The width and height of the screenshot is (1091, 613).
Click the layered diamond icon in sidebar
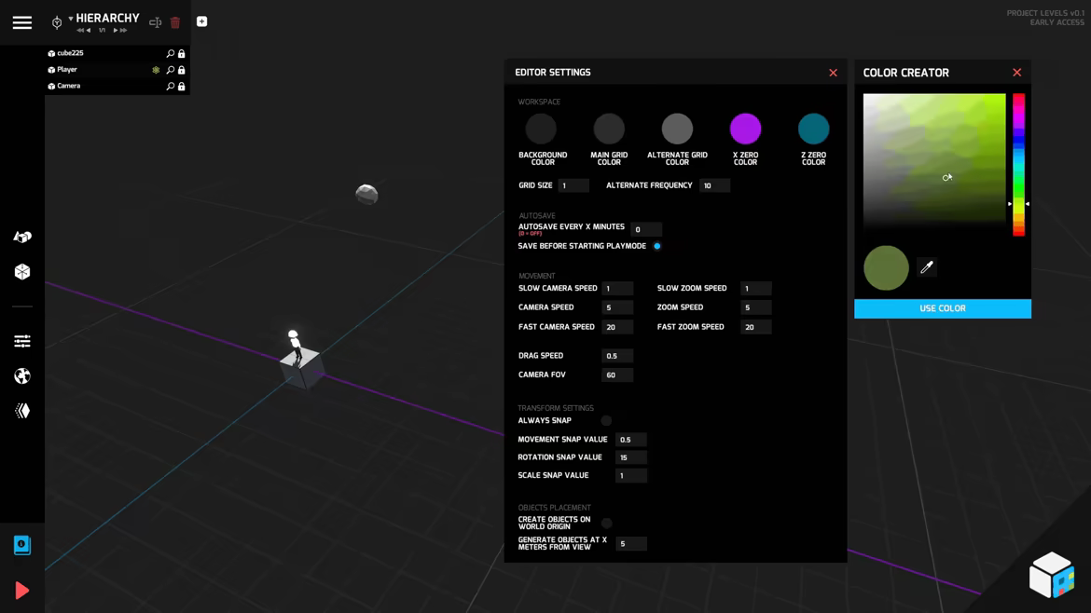(22, 411)
